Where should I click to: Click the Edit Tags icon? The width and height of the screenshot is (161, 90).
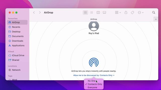coord(133,12)
